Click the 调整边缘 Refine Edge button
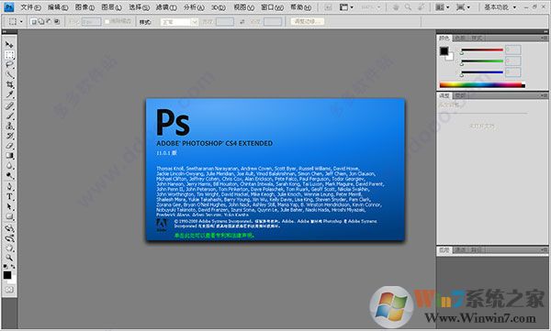 (x=308, y=21)
